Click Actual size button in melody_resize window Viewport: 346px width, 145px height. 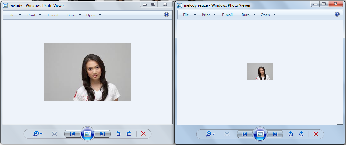[227, 134]
